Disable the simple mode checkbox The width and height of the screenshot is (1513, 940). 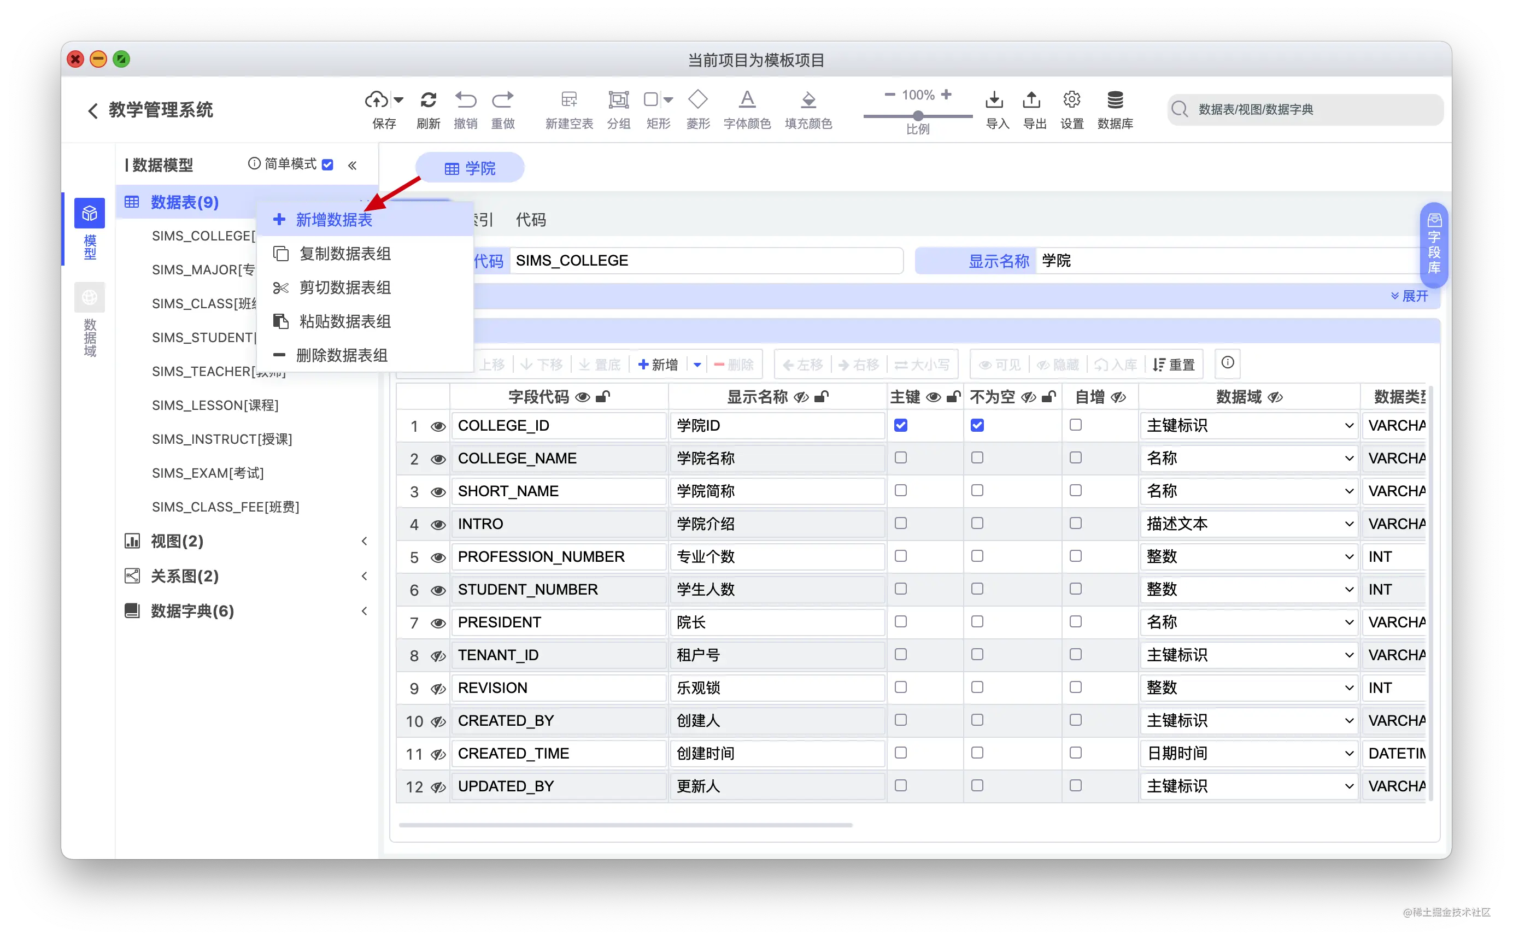pyautogui.click(x=327, y=164)
